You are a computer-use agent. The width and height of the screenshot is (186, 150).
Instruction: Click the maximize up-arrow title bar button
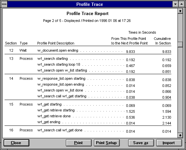(x=181, y=4)
